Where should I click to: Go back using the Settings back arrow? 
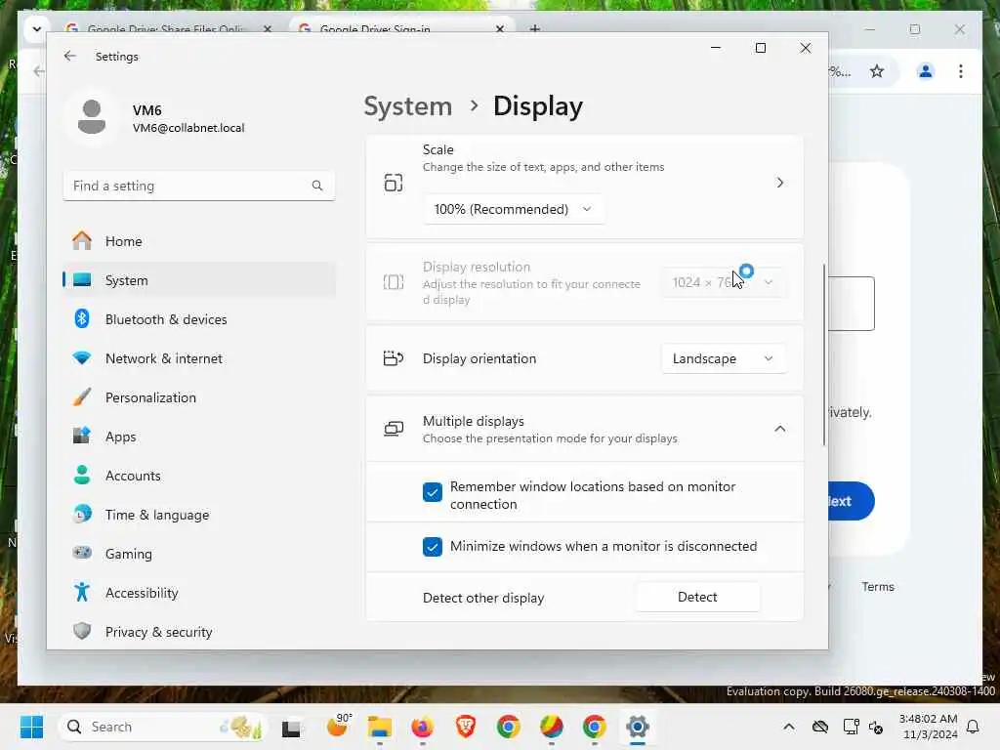tap(69, 56)
